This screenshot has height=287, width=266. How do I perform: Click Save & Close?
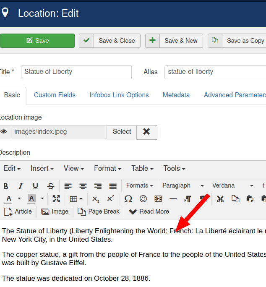(x=110, y=41)
